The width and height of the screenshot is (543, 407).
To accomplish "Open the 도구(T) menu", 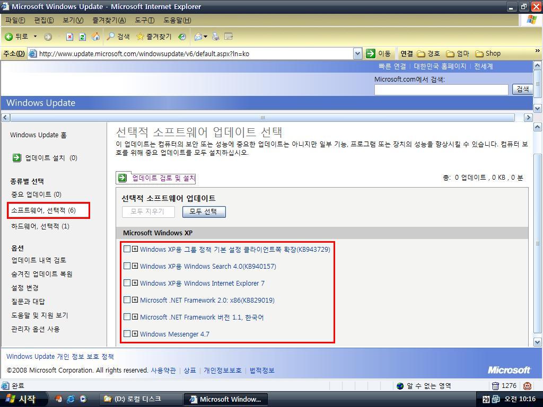I will tap(144, 21).
